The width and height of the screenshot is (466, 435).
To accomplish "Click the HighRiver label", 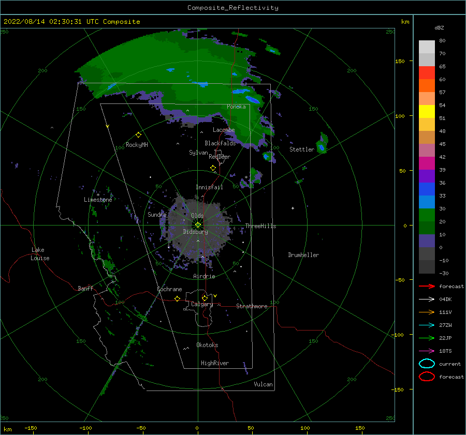I will 215,364.
